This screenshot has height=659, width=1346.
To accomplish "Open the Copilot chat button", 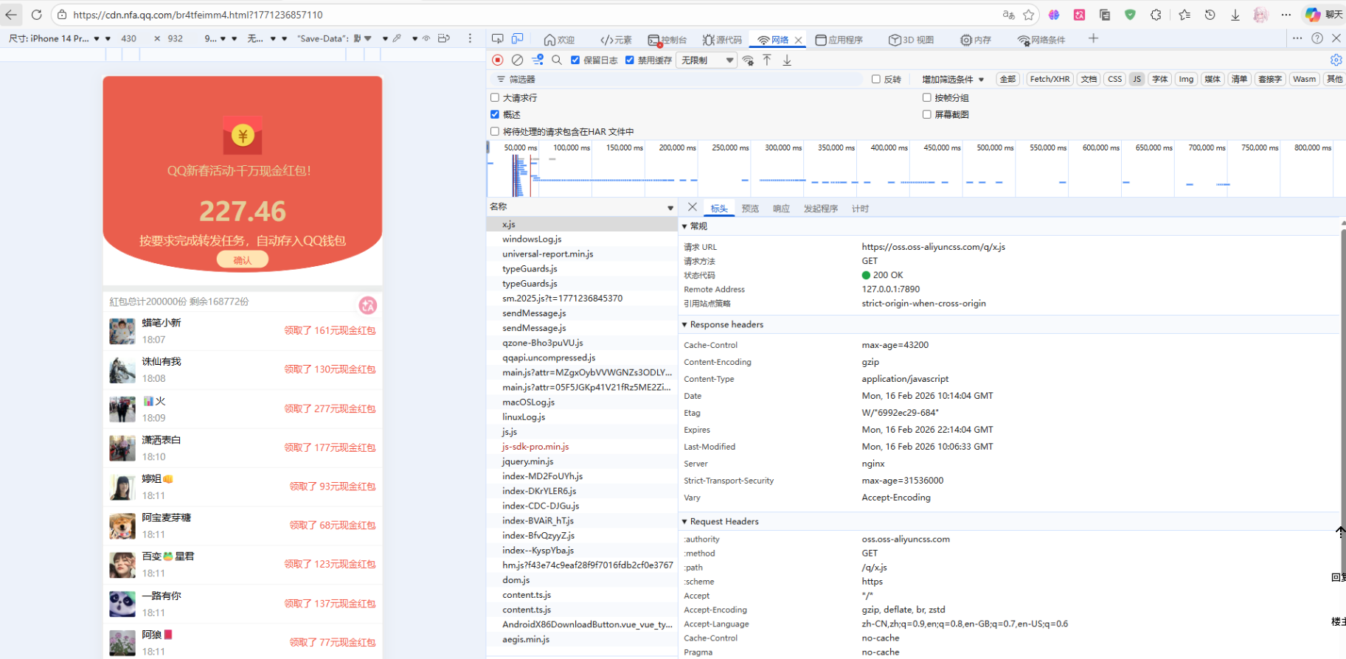I will [1323, 15].
